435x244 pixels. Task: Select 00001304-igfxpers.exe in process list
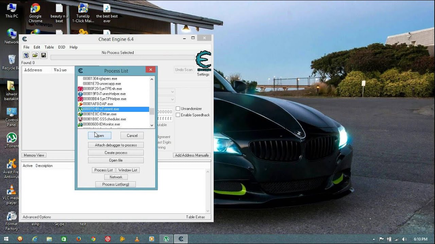[x=114, y=79]
